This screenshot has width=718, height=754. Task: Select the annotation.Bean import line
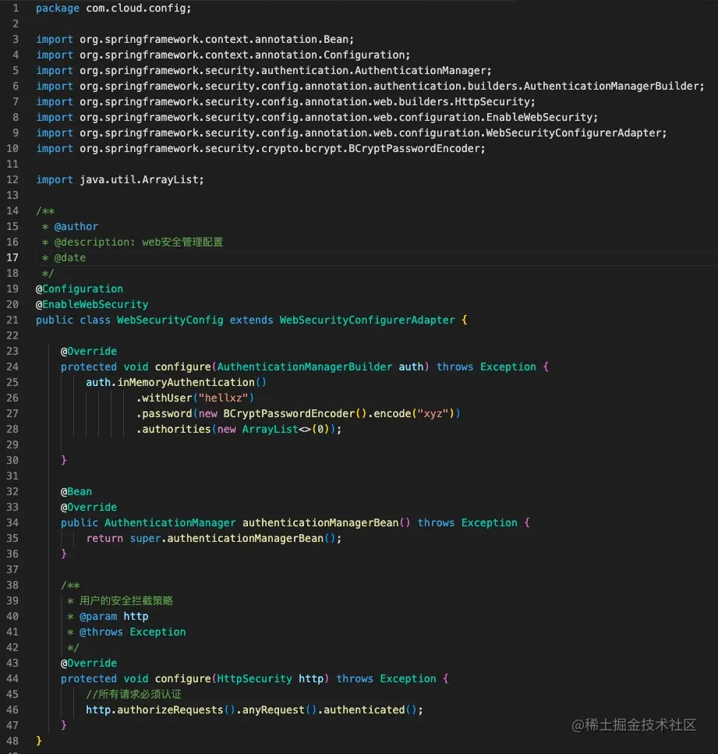point(195,40)
